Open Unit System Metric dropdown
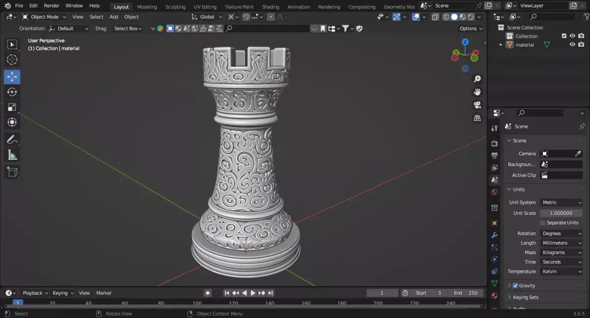The width and height of the screenshot is (590, 318). 561,202
